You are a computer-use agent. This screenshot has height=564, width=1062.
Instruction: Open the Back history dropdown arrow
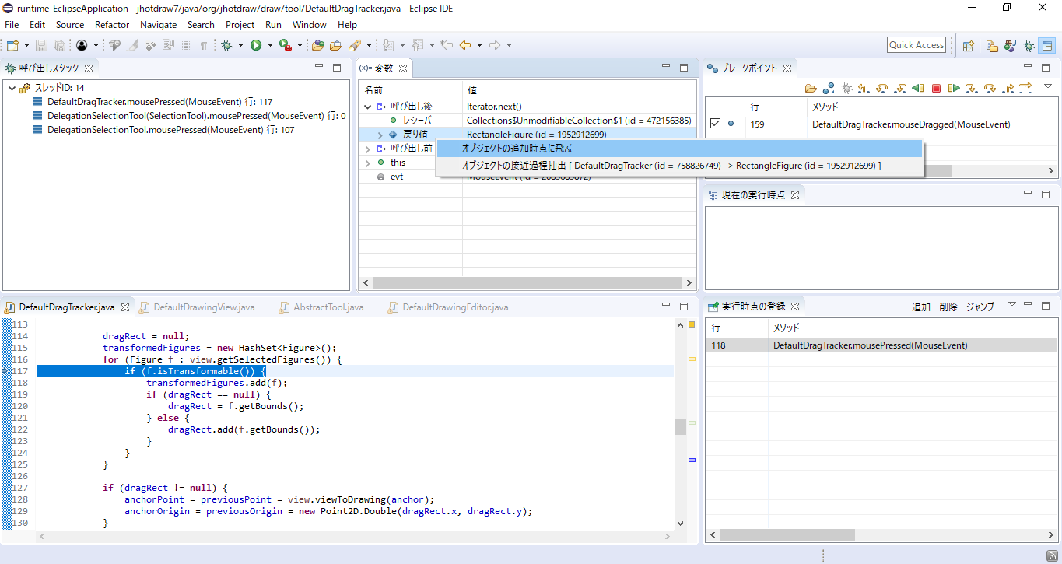(480, 45)
